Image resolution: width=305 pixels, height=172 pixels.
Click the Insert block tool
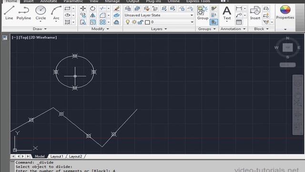tap(255, 13)
